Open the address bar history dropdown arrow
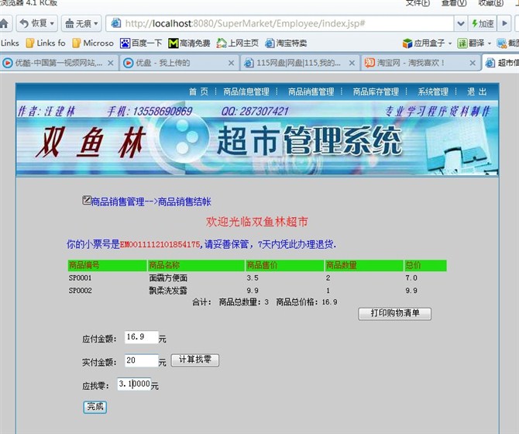The image size is (519, 434). pos(460,23)
